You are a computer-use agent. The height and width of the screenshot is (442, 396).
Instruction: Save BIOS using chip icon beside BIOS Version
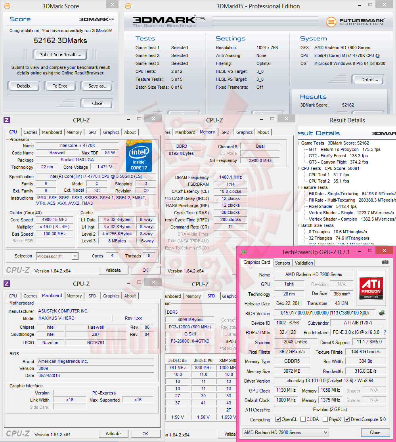[382, 312]
